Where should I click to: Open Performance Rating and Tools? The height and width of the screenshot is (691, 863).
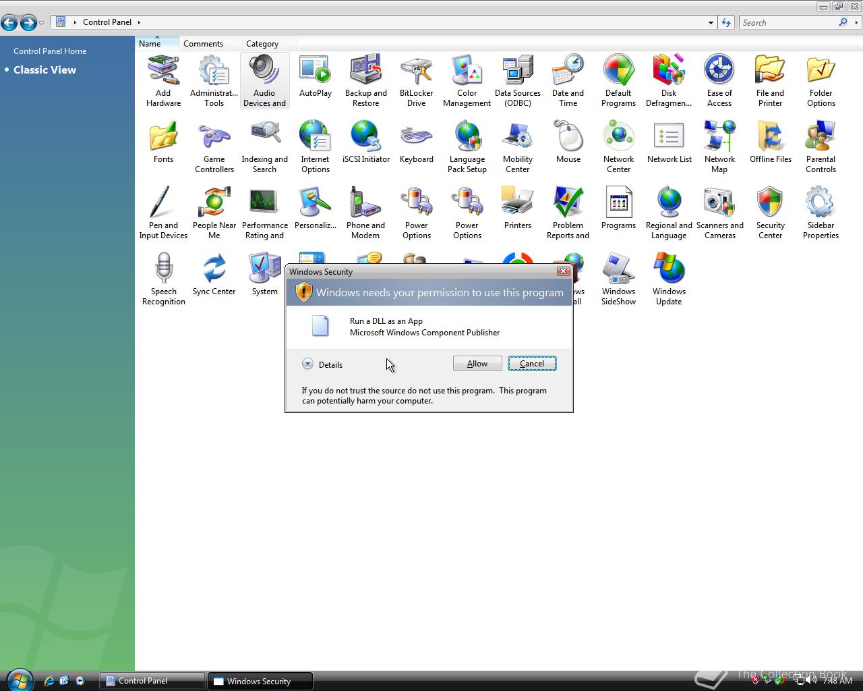(x=264, y=213)
